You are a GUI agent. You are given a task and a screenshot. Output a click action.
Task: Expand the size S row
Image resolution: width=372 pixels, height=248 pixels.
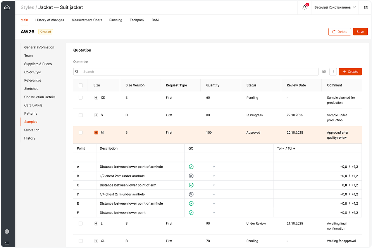96,115
